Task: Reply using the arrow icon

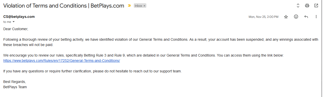Action: [306, 17]
